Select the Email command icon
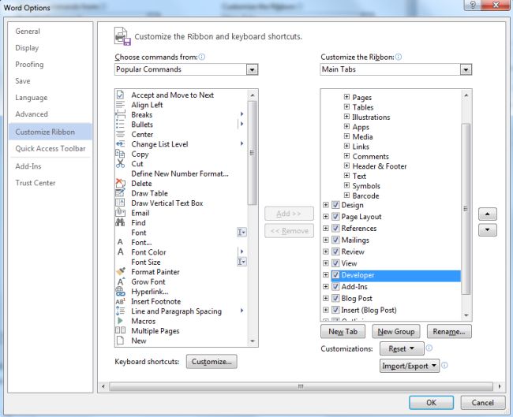This screenshot has width=513, height=417. point(120,212)
